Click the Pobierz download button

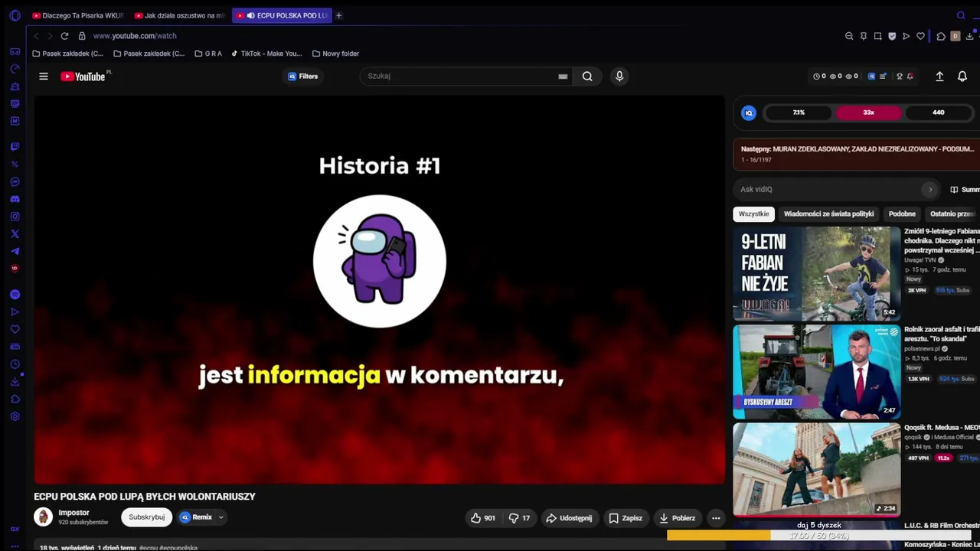[x=677, y=518]
